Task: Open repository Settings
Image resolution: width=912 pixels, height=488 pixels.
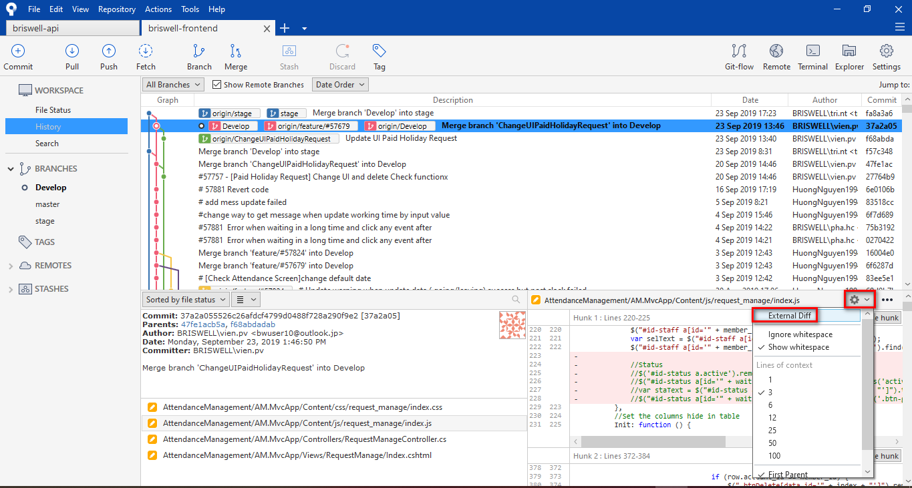Action: pos(887,57)
